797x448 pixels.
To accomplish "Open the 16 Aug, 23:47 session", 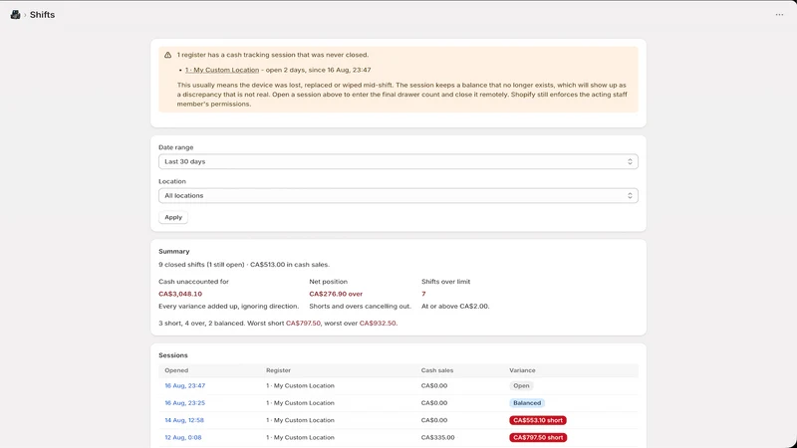I will tap(185, 385).
